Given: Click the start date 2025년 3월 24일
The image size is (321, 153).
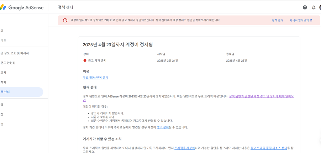Looking at the screenshot, I should 168,60.
